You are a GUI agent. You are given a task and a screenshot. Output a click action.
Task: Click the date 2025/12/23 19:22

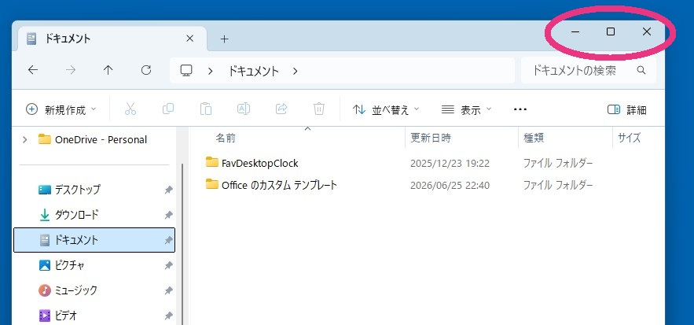pos(450,163)
